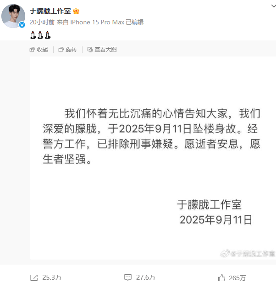Open the 27.6万 comments count
276x283 pixels.
click(146, 277)
